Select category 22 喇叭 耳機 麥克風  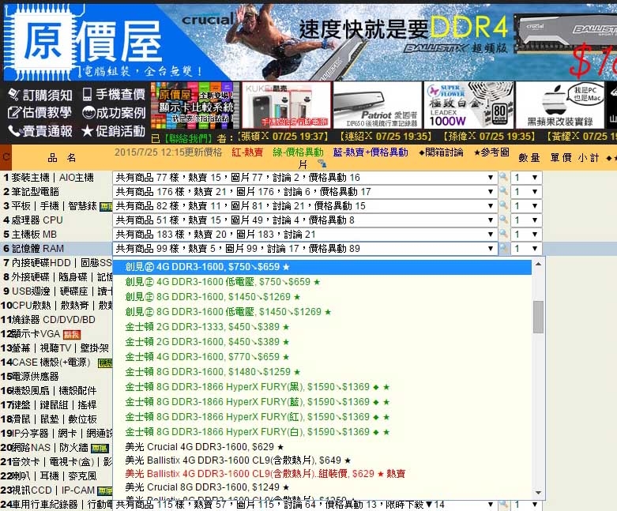tap(56, 476)
